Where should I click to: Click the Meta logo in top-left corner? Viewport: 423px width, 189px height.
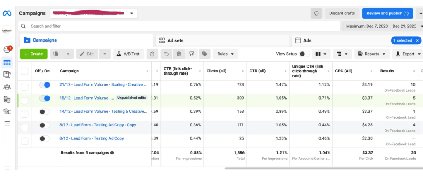[x=7, y=13]
